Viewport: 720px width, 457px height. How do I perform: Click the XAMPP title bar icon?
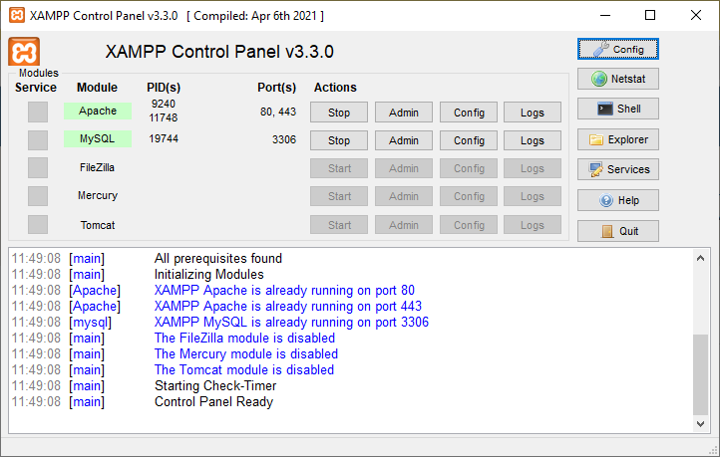(17, 15)
